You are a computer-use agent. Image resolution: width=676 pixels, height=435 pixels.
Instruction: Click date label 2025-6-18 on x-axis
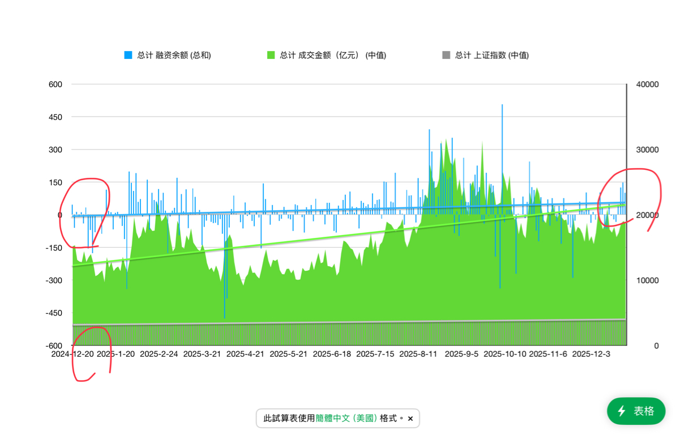point(332,354)
